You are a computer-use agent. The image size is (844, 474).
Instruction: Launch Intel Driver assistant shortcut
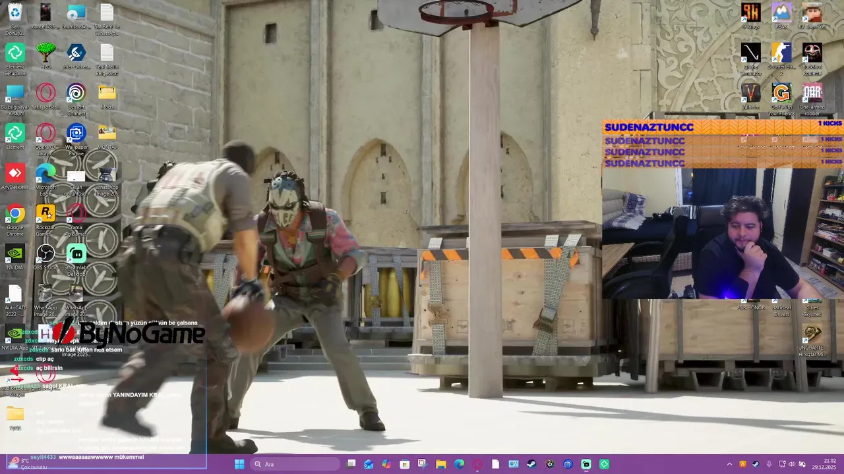click(x=76, y=57)
